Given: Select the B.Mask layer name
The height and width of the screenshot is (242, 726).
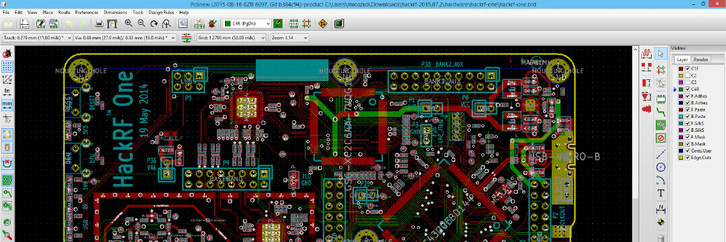Looking at the screenshot, I should [699, 143].
